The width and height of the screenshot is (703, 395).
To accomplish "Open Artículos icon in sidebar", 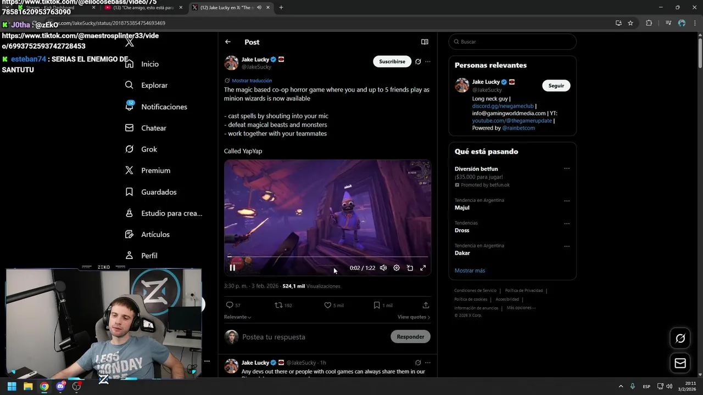I will pos(129,234).
